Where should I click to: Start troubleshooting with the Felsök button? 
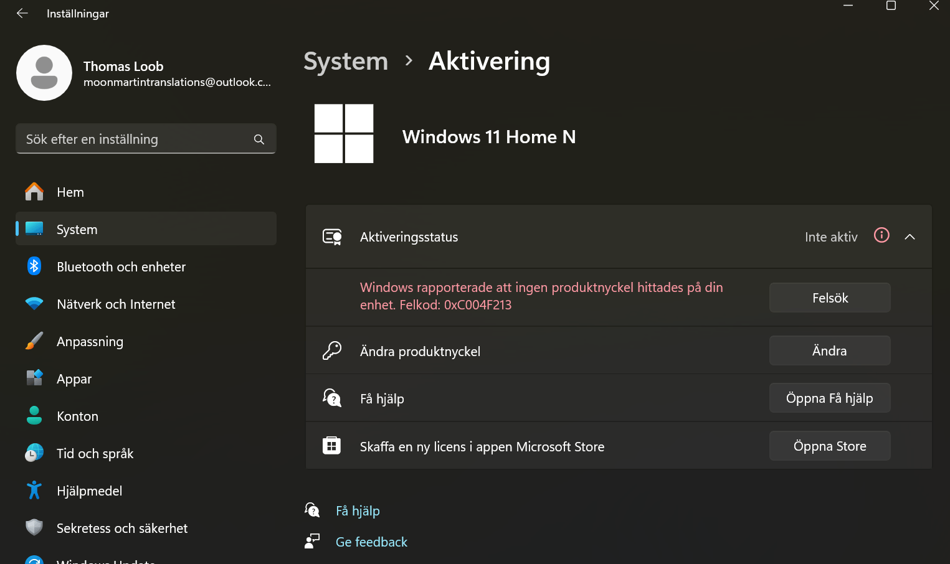point(830,298)
